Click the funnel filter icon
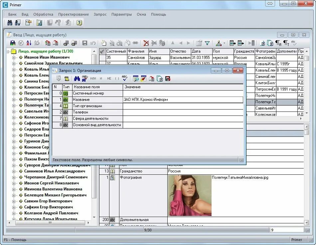316x245 pixels. point(207,43)
